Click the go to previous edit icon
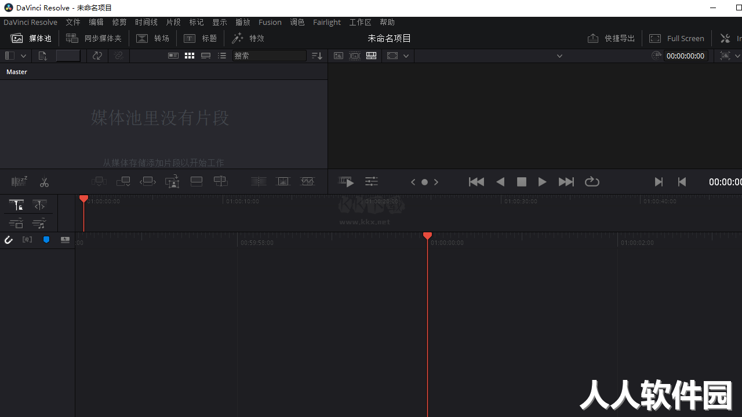This screenshot has width=742, height=417. tap(682, 182)
